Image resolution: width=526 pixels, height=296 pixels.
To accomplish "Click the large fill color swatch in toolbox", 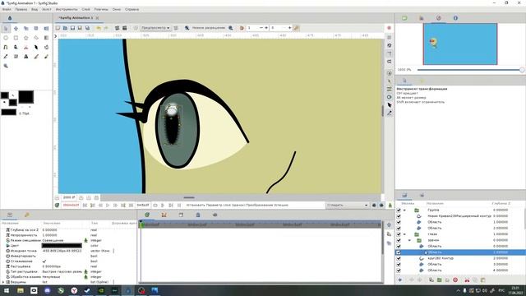I will [x=25, y=97].
